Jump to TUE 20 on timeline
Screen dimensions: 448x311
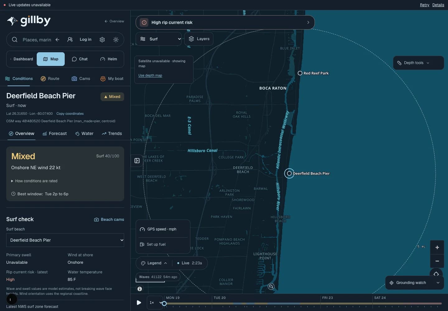220,298
